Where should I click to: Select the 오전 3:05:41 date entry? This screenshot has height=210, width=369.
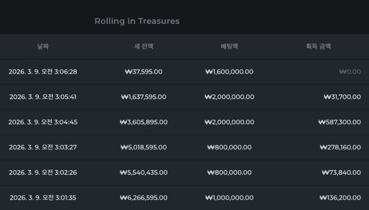point(43,97)
